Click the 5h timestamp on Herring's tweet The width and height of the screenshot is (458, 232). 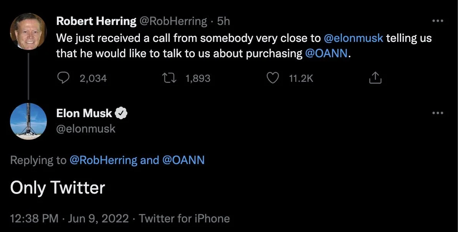point(223,22)
